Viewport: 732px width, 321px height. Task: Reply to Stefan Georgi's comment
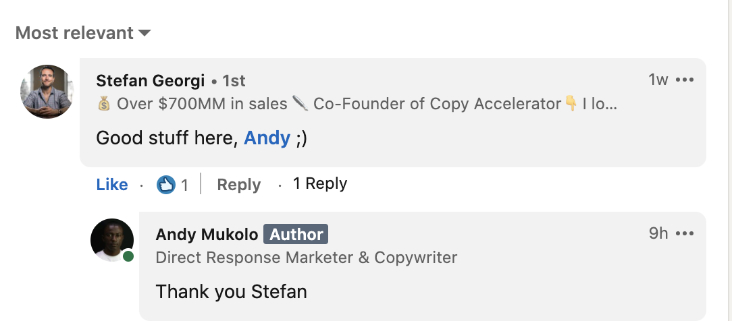pos(238,185)
